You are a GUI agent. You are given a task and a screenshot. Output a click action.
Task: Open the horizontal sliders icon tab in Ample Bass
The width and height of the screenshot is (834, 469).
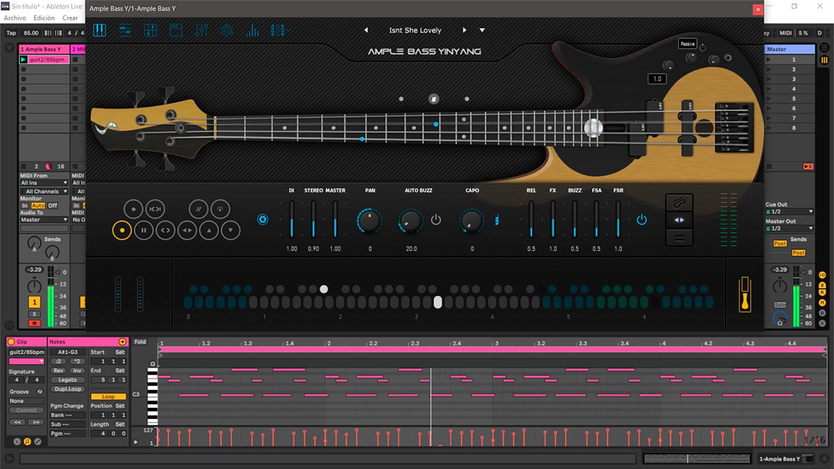(x=125, y=31)
